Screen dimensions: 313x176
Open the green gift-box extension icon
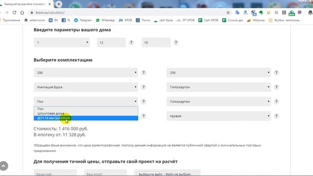point(291,13)
